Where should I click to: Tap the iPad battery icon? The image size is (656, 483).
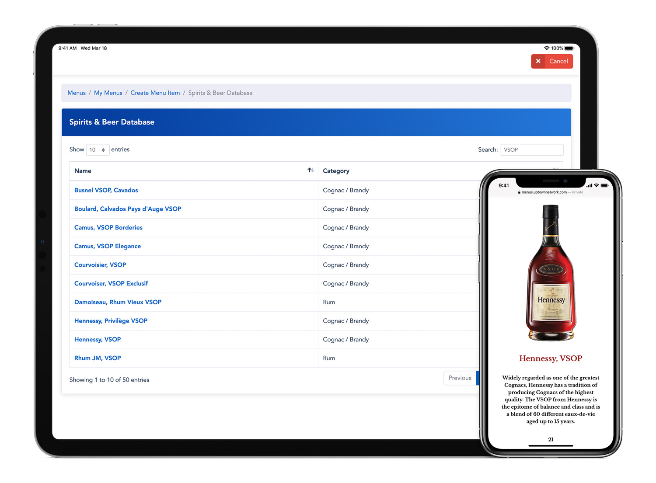tap(569, 48)
